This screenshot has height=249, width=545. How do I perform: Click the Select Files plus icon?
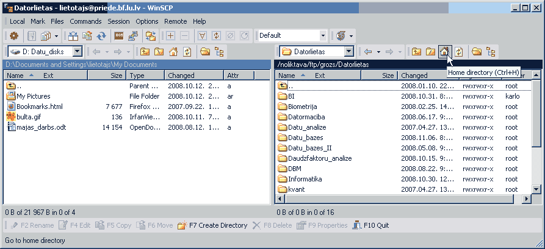171,35
